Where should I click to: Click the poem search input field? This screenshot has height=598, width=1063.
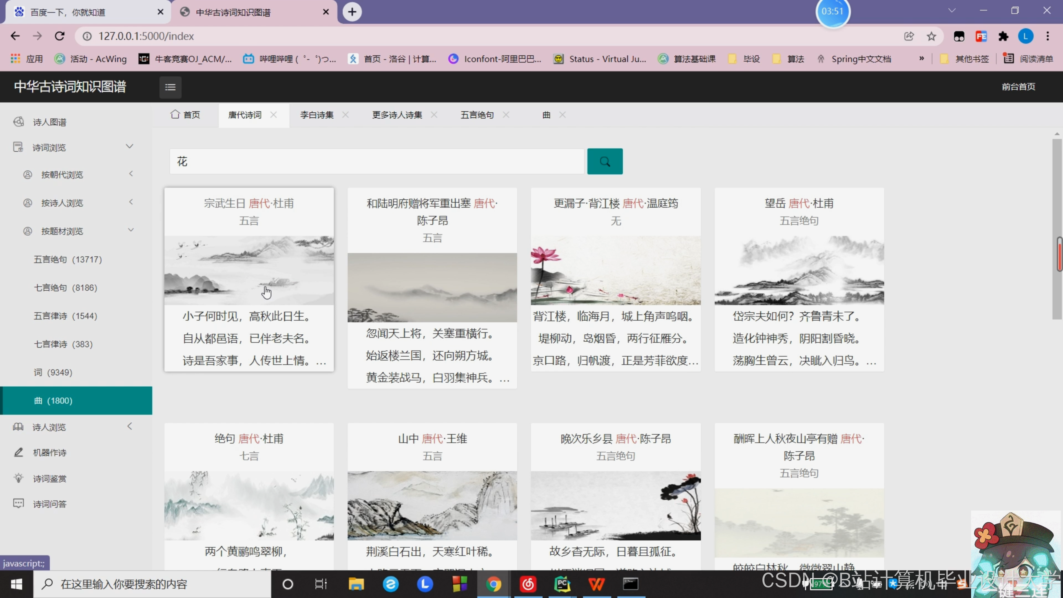(x=376, y=161)
